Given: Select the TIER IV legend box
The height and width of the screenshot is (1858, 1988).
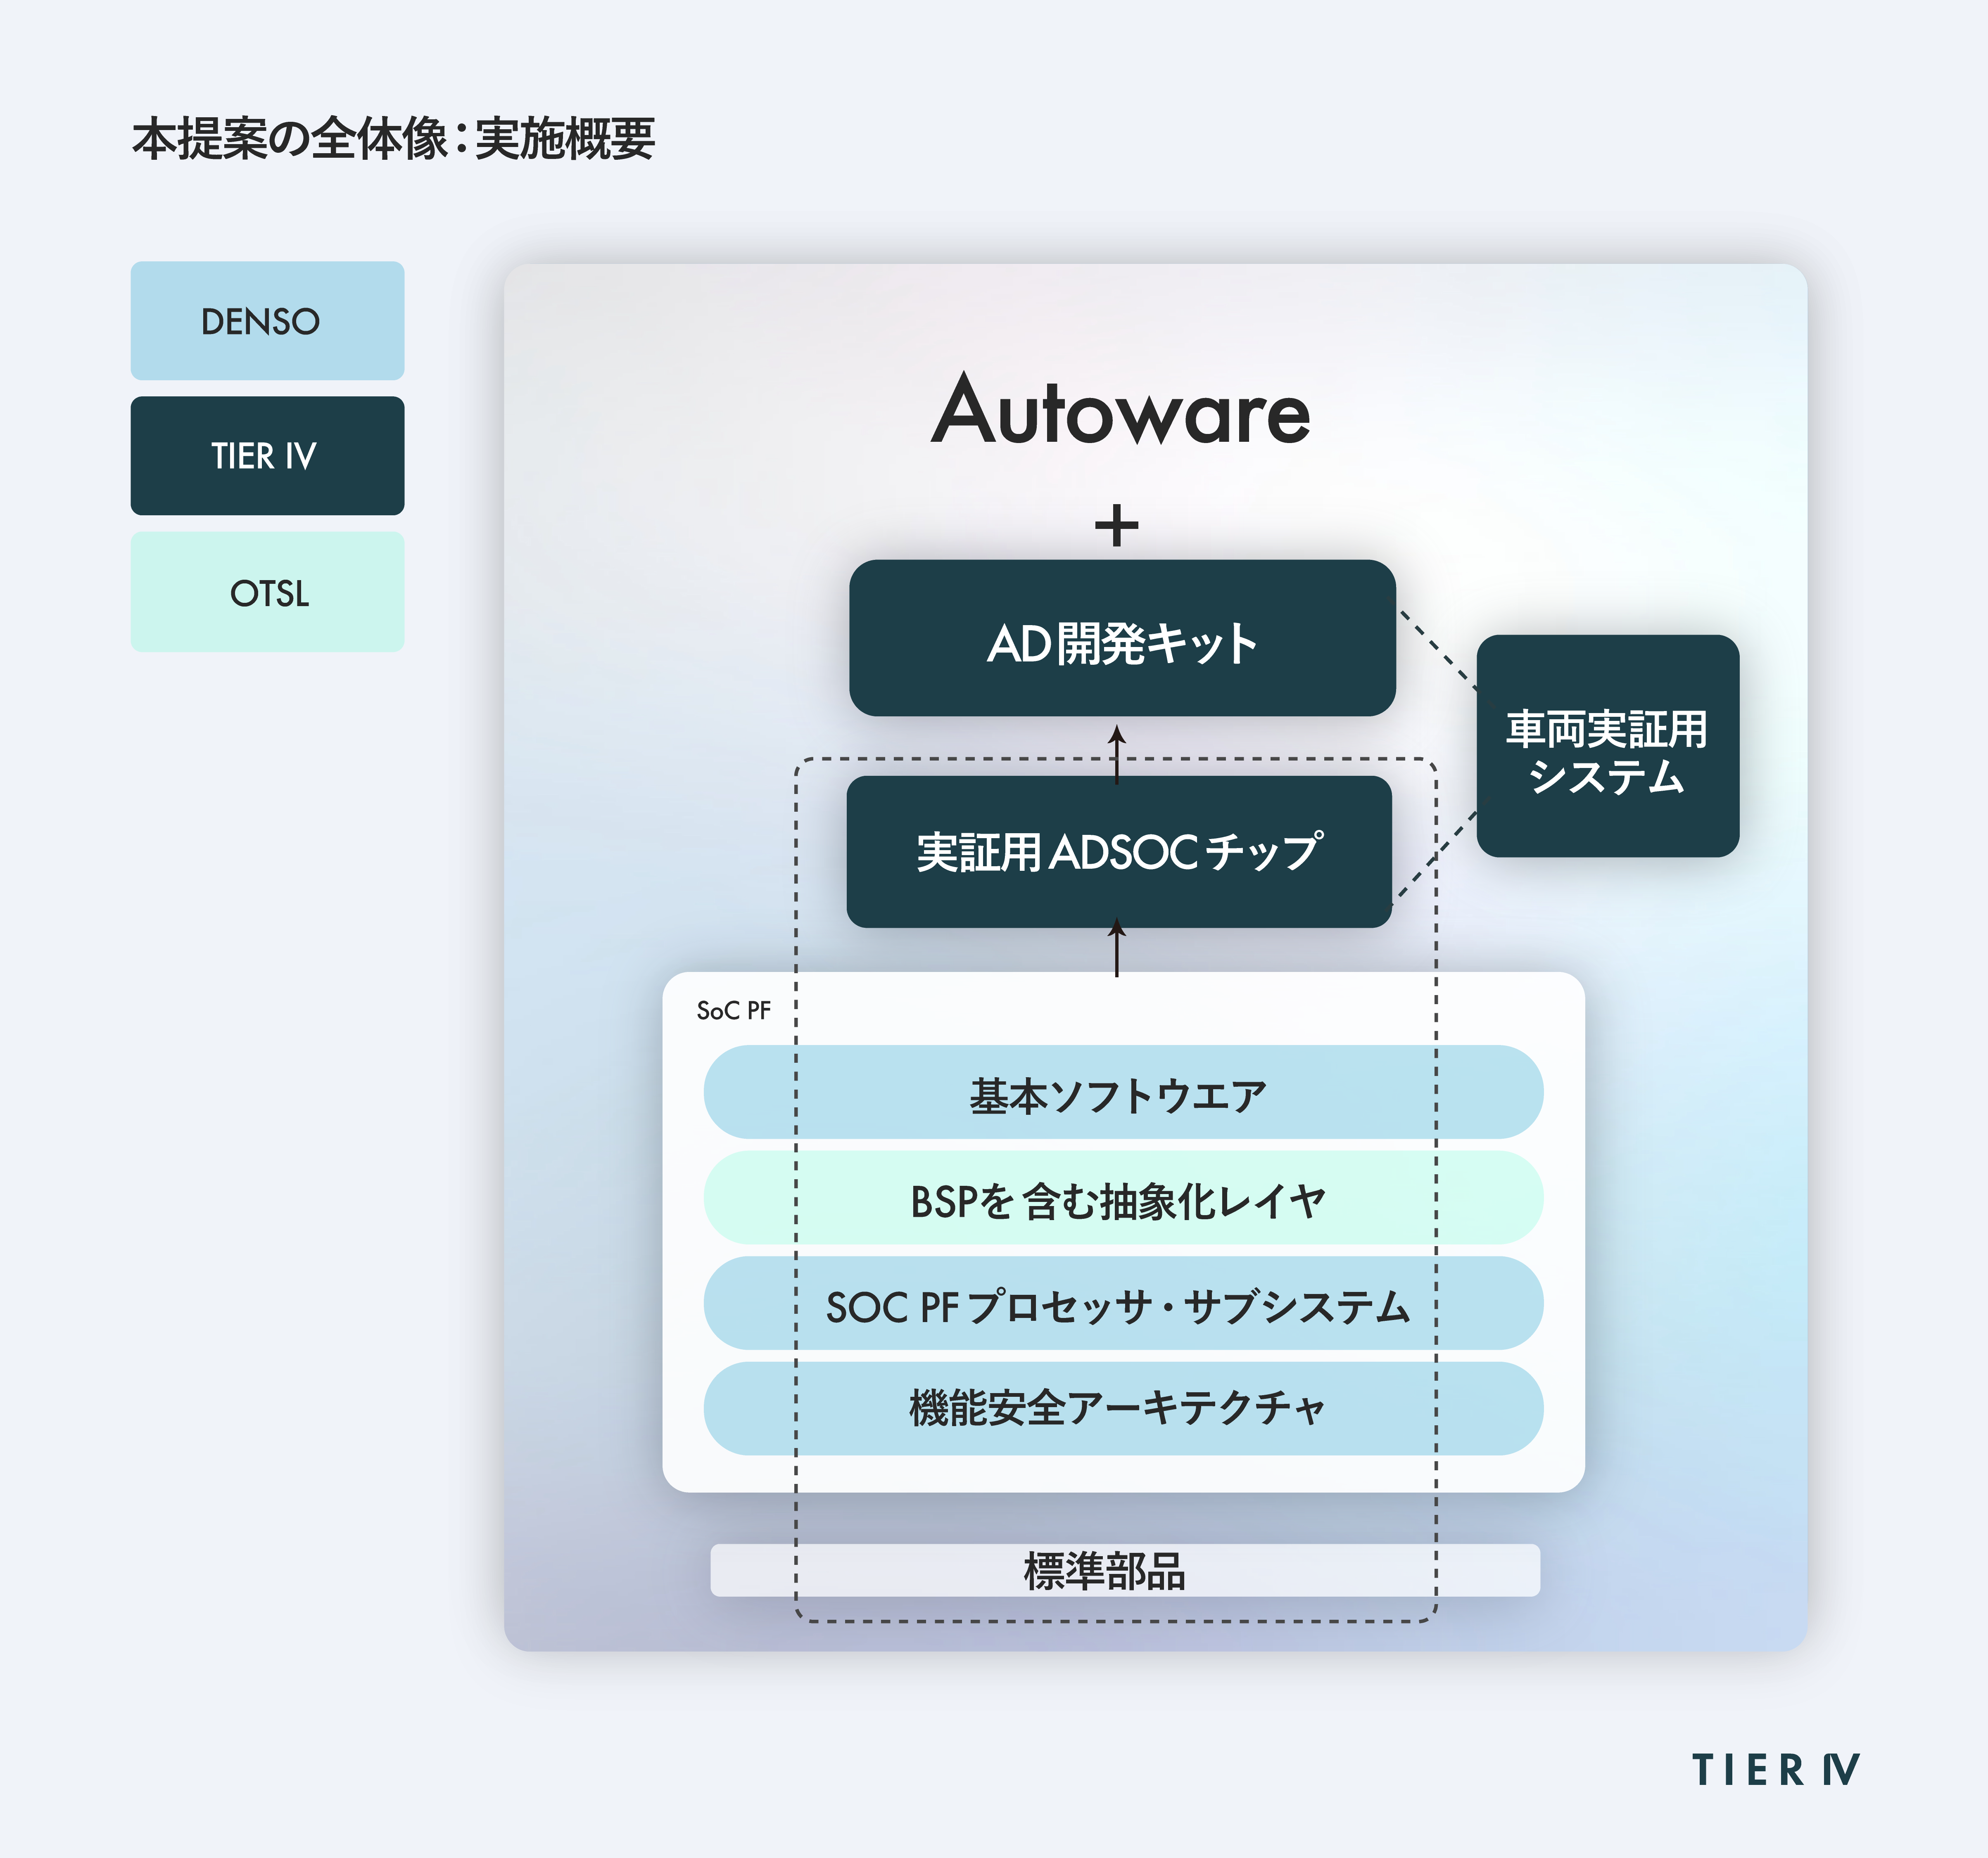Looking at the screenshot, I should [x=267, y=456].
